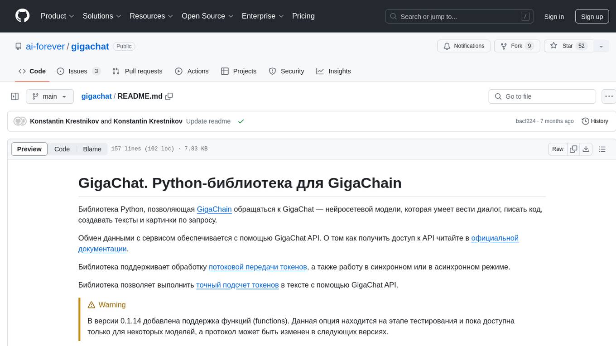Screen dimensions: 616x346
Task: Fork the repository
Action: click(x=517, y=46)
